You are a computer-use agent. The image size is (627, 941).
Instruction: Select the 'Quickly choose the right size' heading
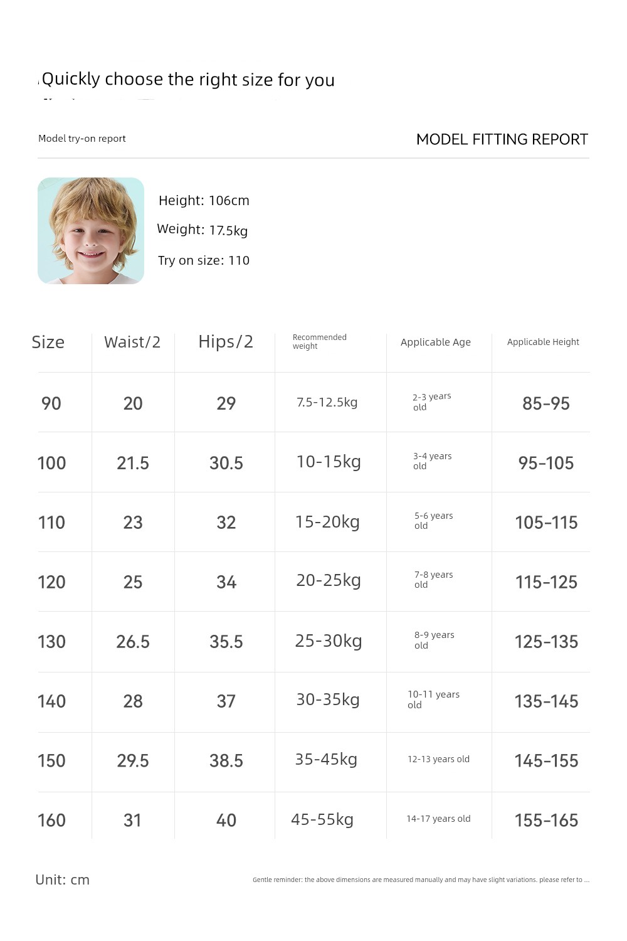point(188,80)
